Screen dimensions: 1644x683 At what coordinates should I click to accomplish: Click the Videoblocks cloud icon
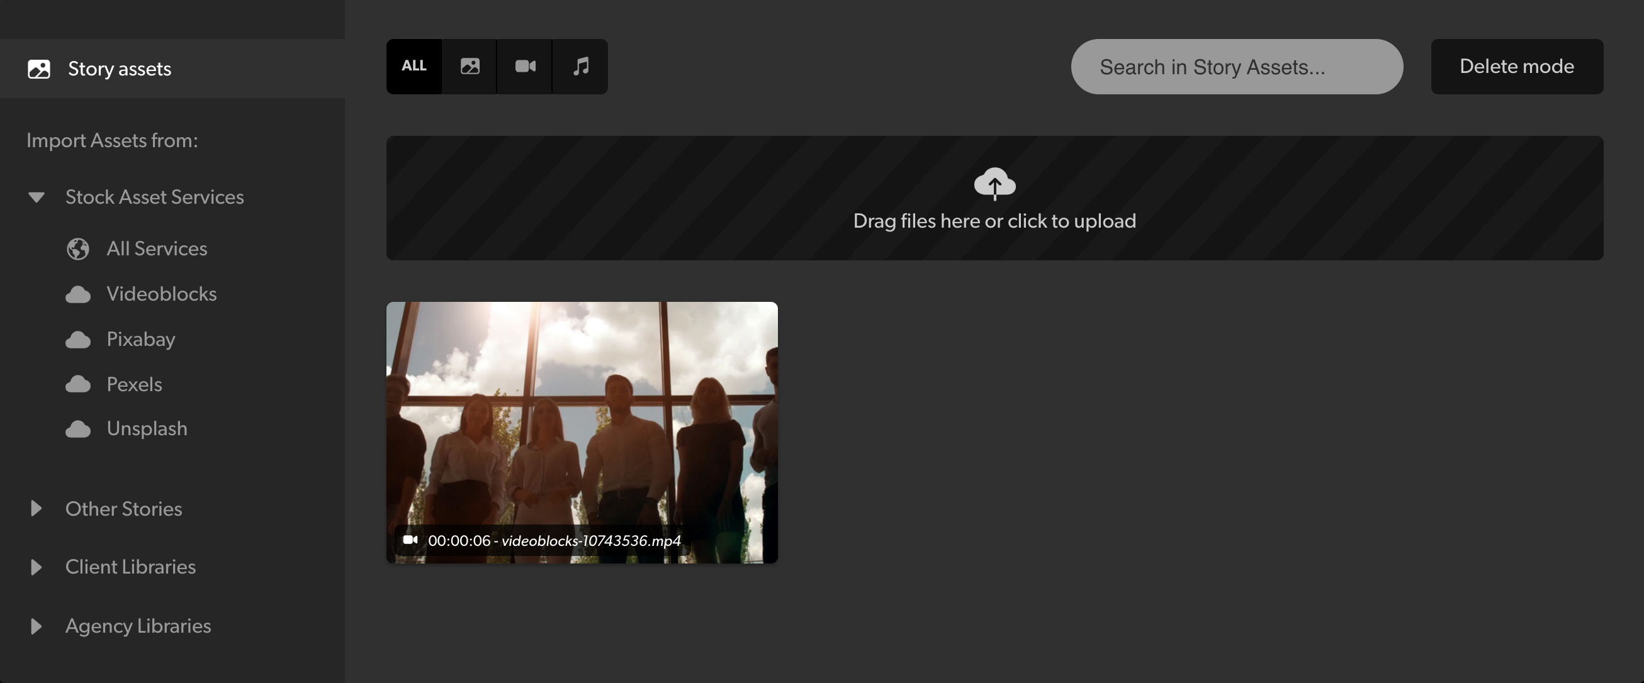78,294
